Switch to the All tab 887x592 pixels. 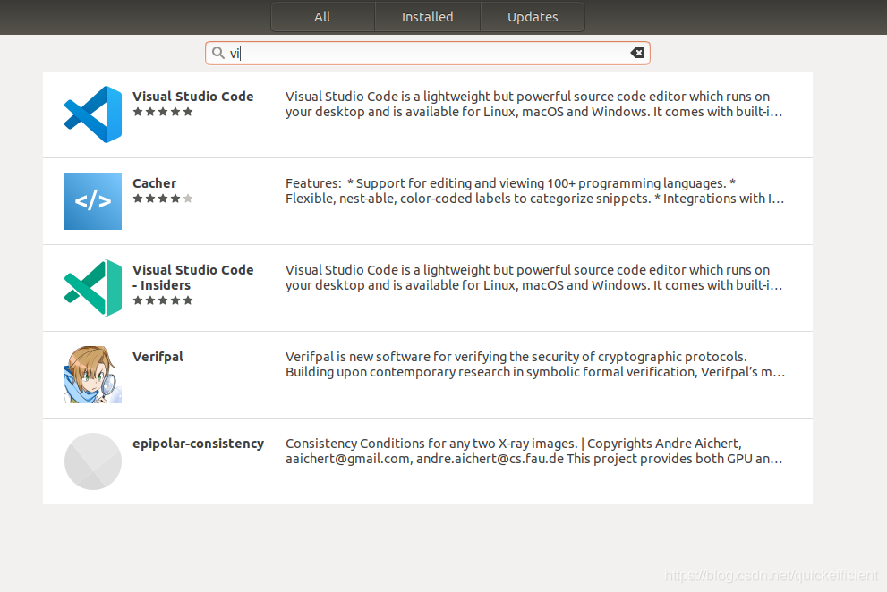tap(322, 16)
